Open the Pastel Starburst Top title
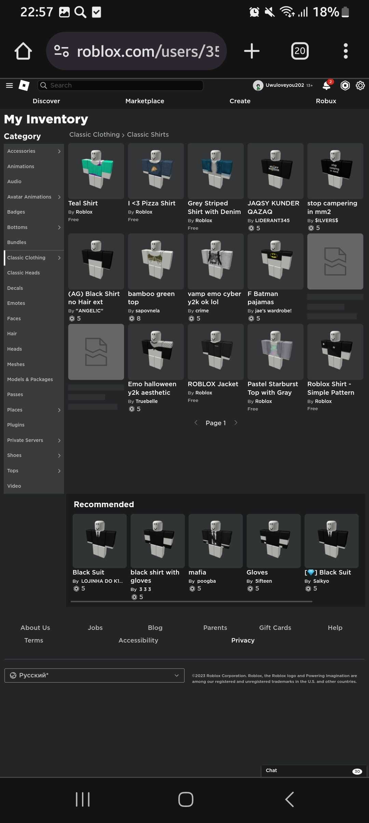Viewport: 369px width, 823px height. coord(273,388)
